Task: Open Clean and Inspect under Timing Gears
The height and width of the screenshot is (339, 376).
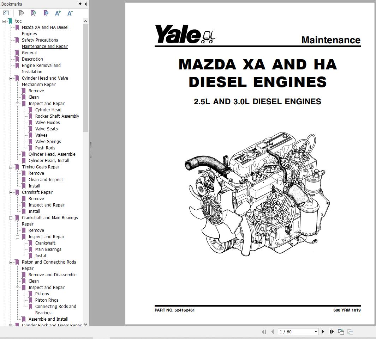Action: pos(46,180)
